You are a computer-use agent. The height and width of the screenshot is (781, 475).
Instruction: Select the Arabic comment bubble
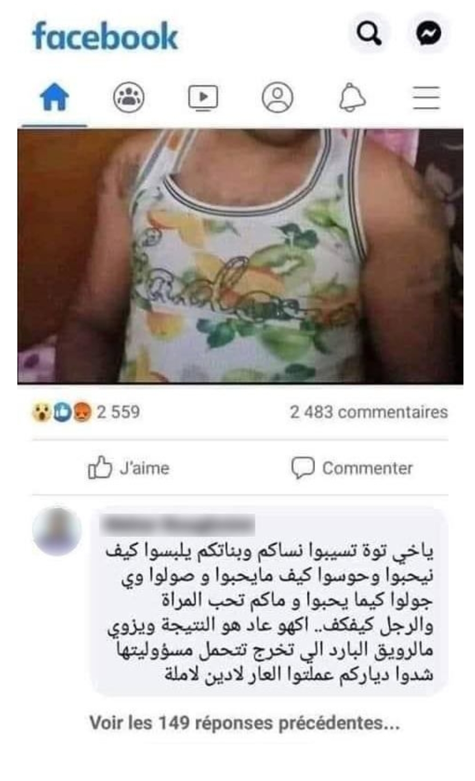coord(269,601)
